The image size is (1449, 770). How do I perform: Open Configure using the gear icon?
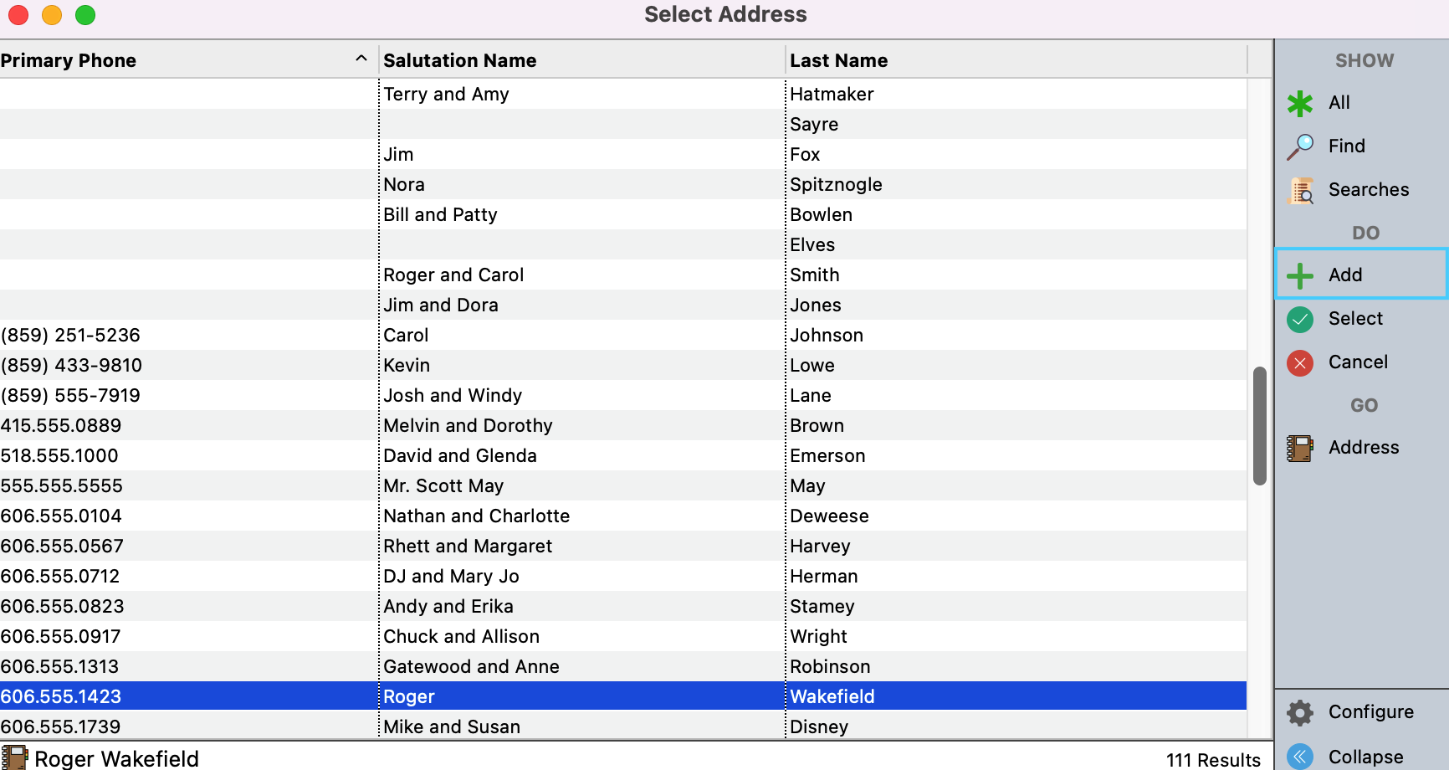click(1299, 712)
